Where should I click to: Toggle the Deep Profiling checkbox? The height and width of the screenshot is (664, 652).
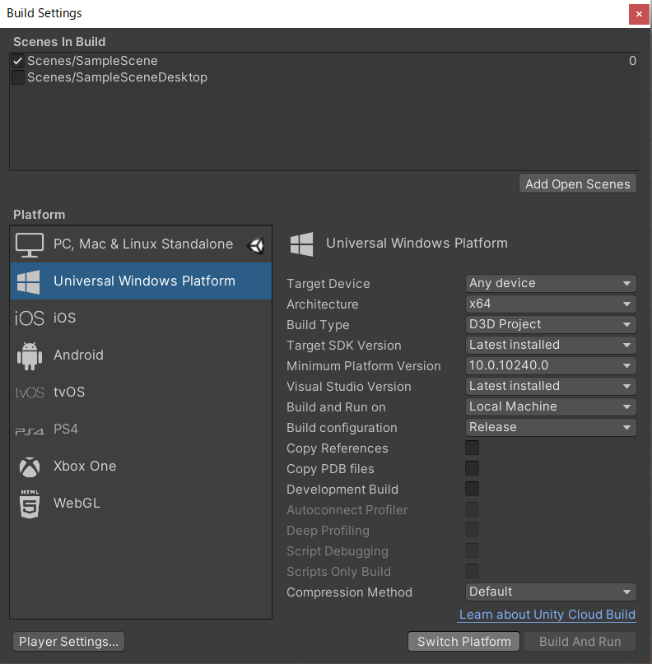pos(472,530)
